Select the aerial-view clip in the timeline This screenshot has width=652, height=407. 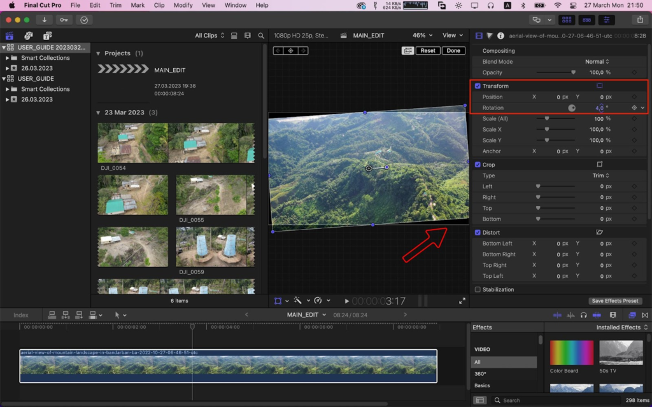pos(229,366)
